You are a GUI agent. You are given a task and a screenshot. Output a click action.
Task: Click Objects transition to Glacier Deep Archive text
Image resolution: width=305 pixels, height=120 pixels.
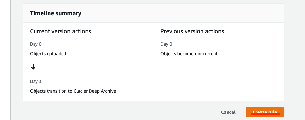point(73,91)
